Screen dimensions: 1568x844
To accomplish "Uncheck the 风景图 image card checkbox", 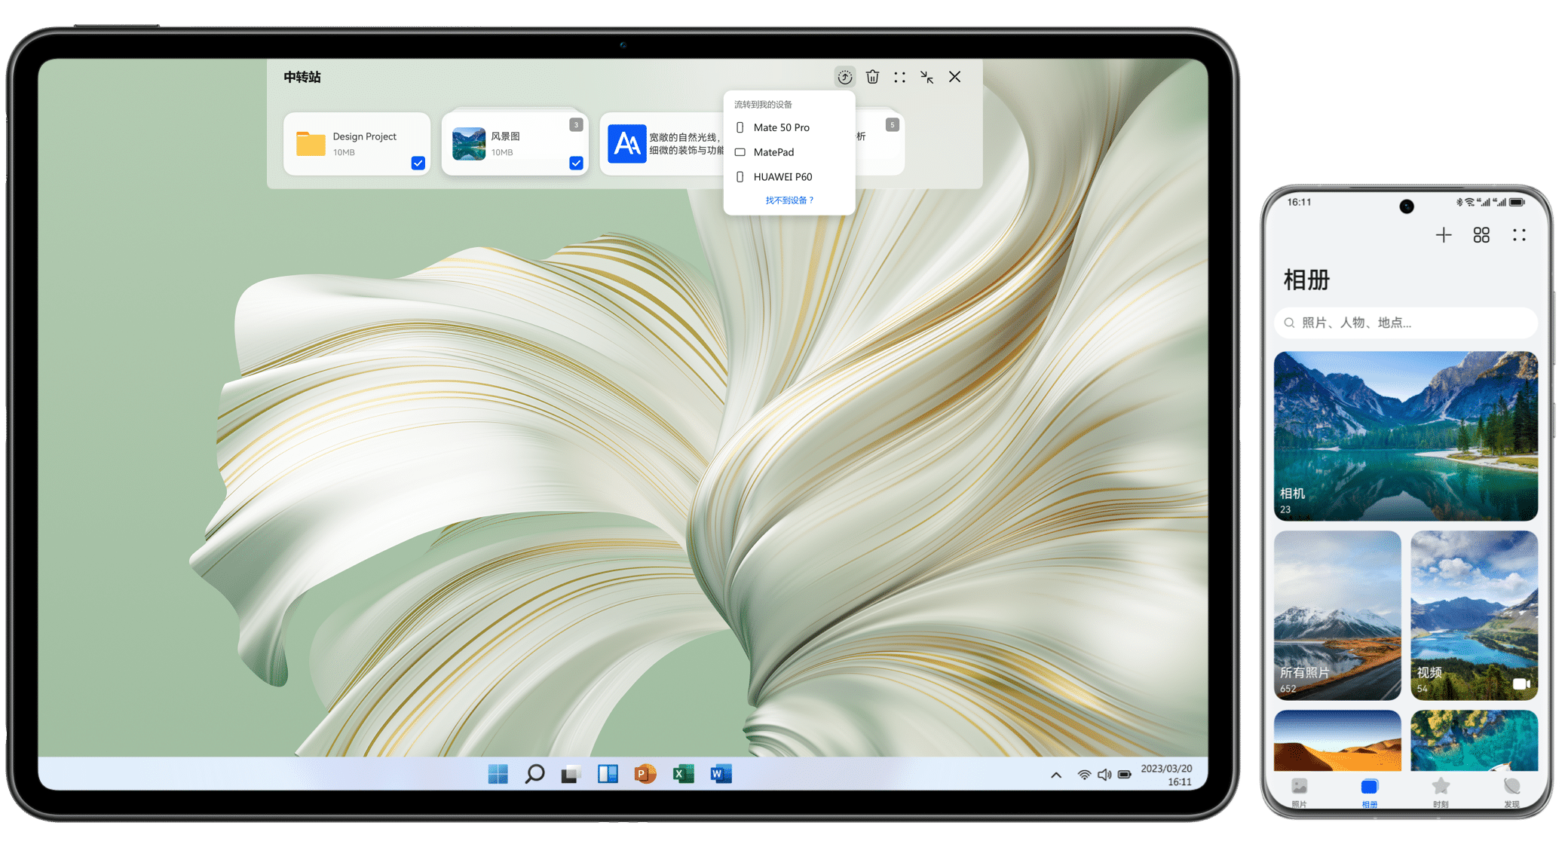I will (576, 163).
